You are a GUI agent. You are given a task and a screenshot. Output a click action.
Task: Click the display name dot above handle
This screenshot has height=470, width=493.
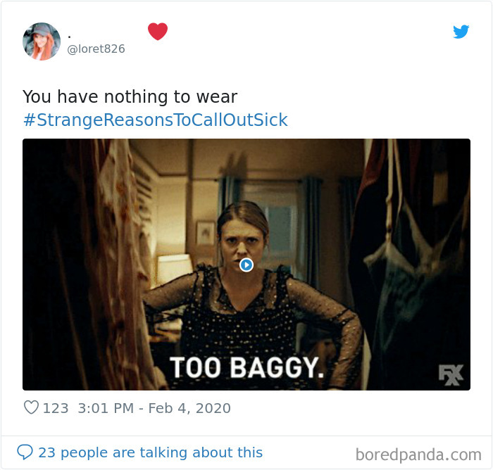70,37
